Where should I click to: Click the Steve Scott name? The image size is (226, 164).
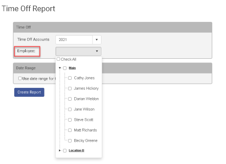tap(84, 119)
